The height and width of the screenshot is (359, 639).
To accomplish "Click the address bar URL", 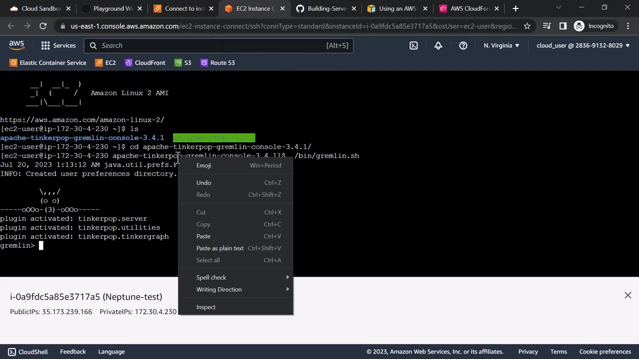I will point(294,26).
